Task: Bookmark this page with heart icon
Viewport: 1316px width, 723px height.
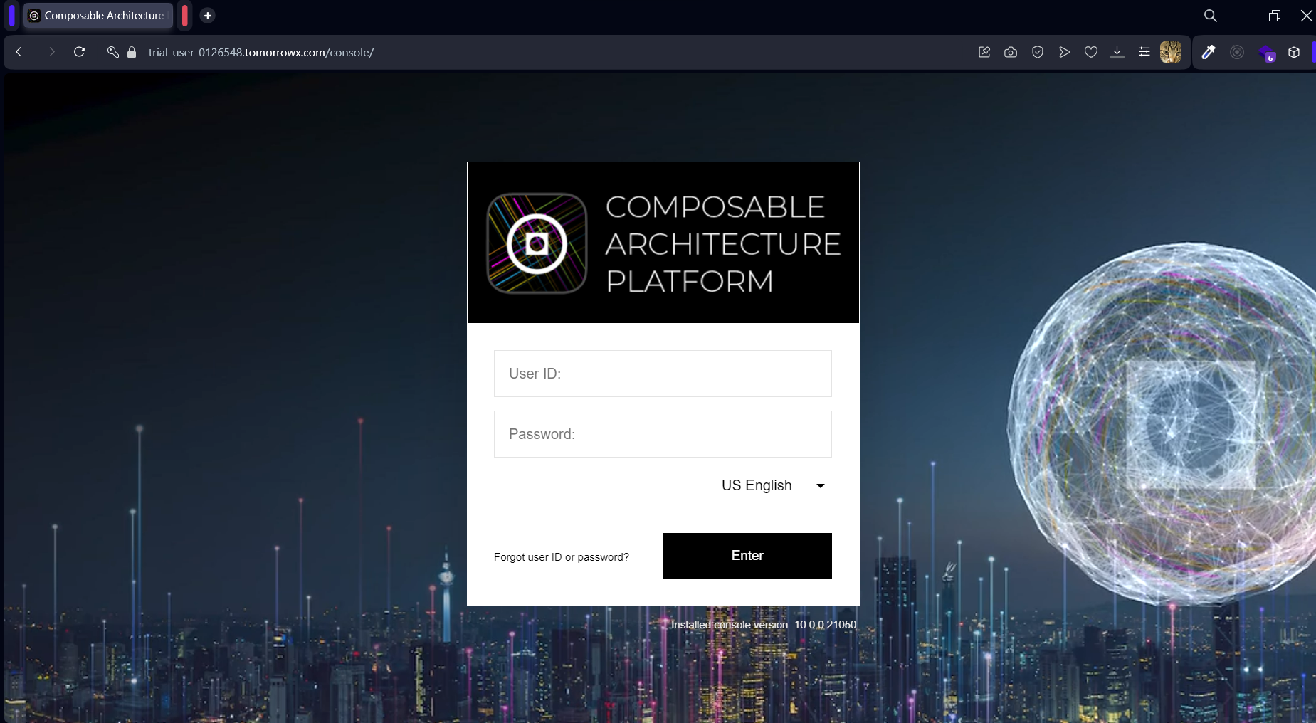Action: point(1091,52)
